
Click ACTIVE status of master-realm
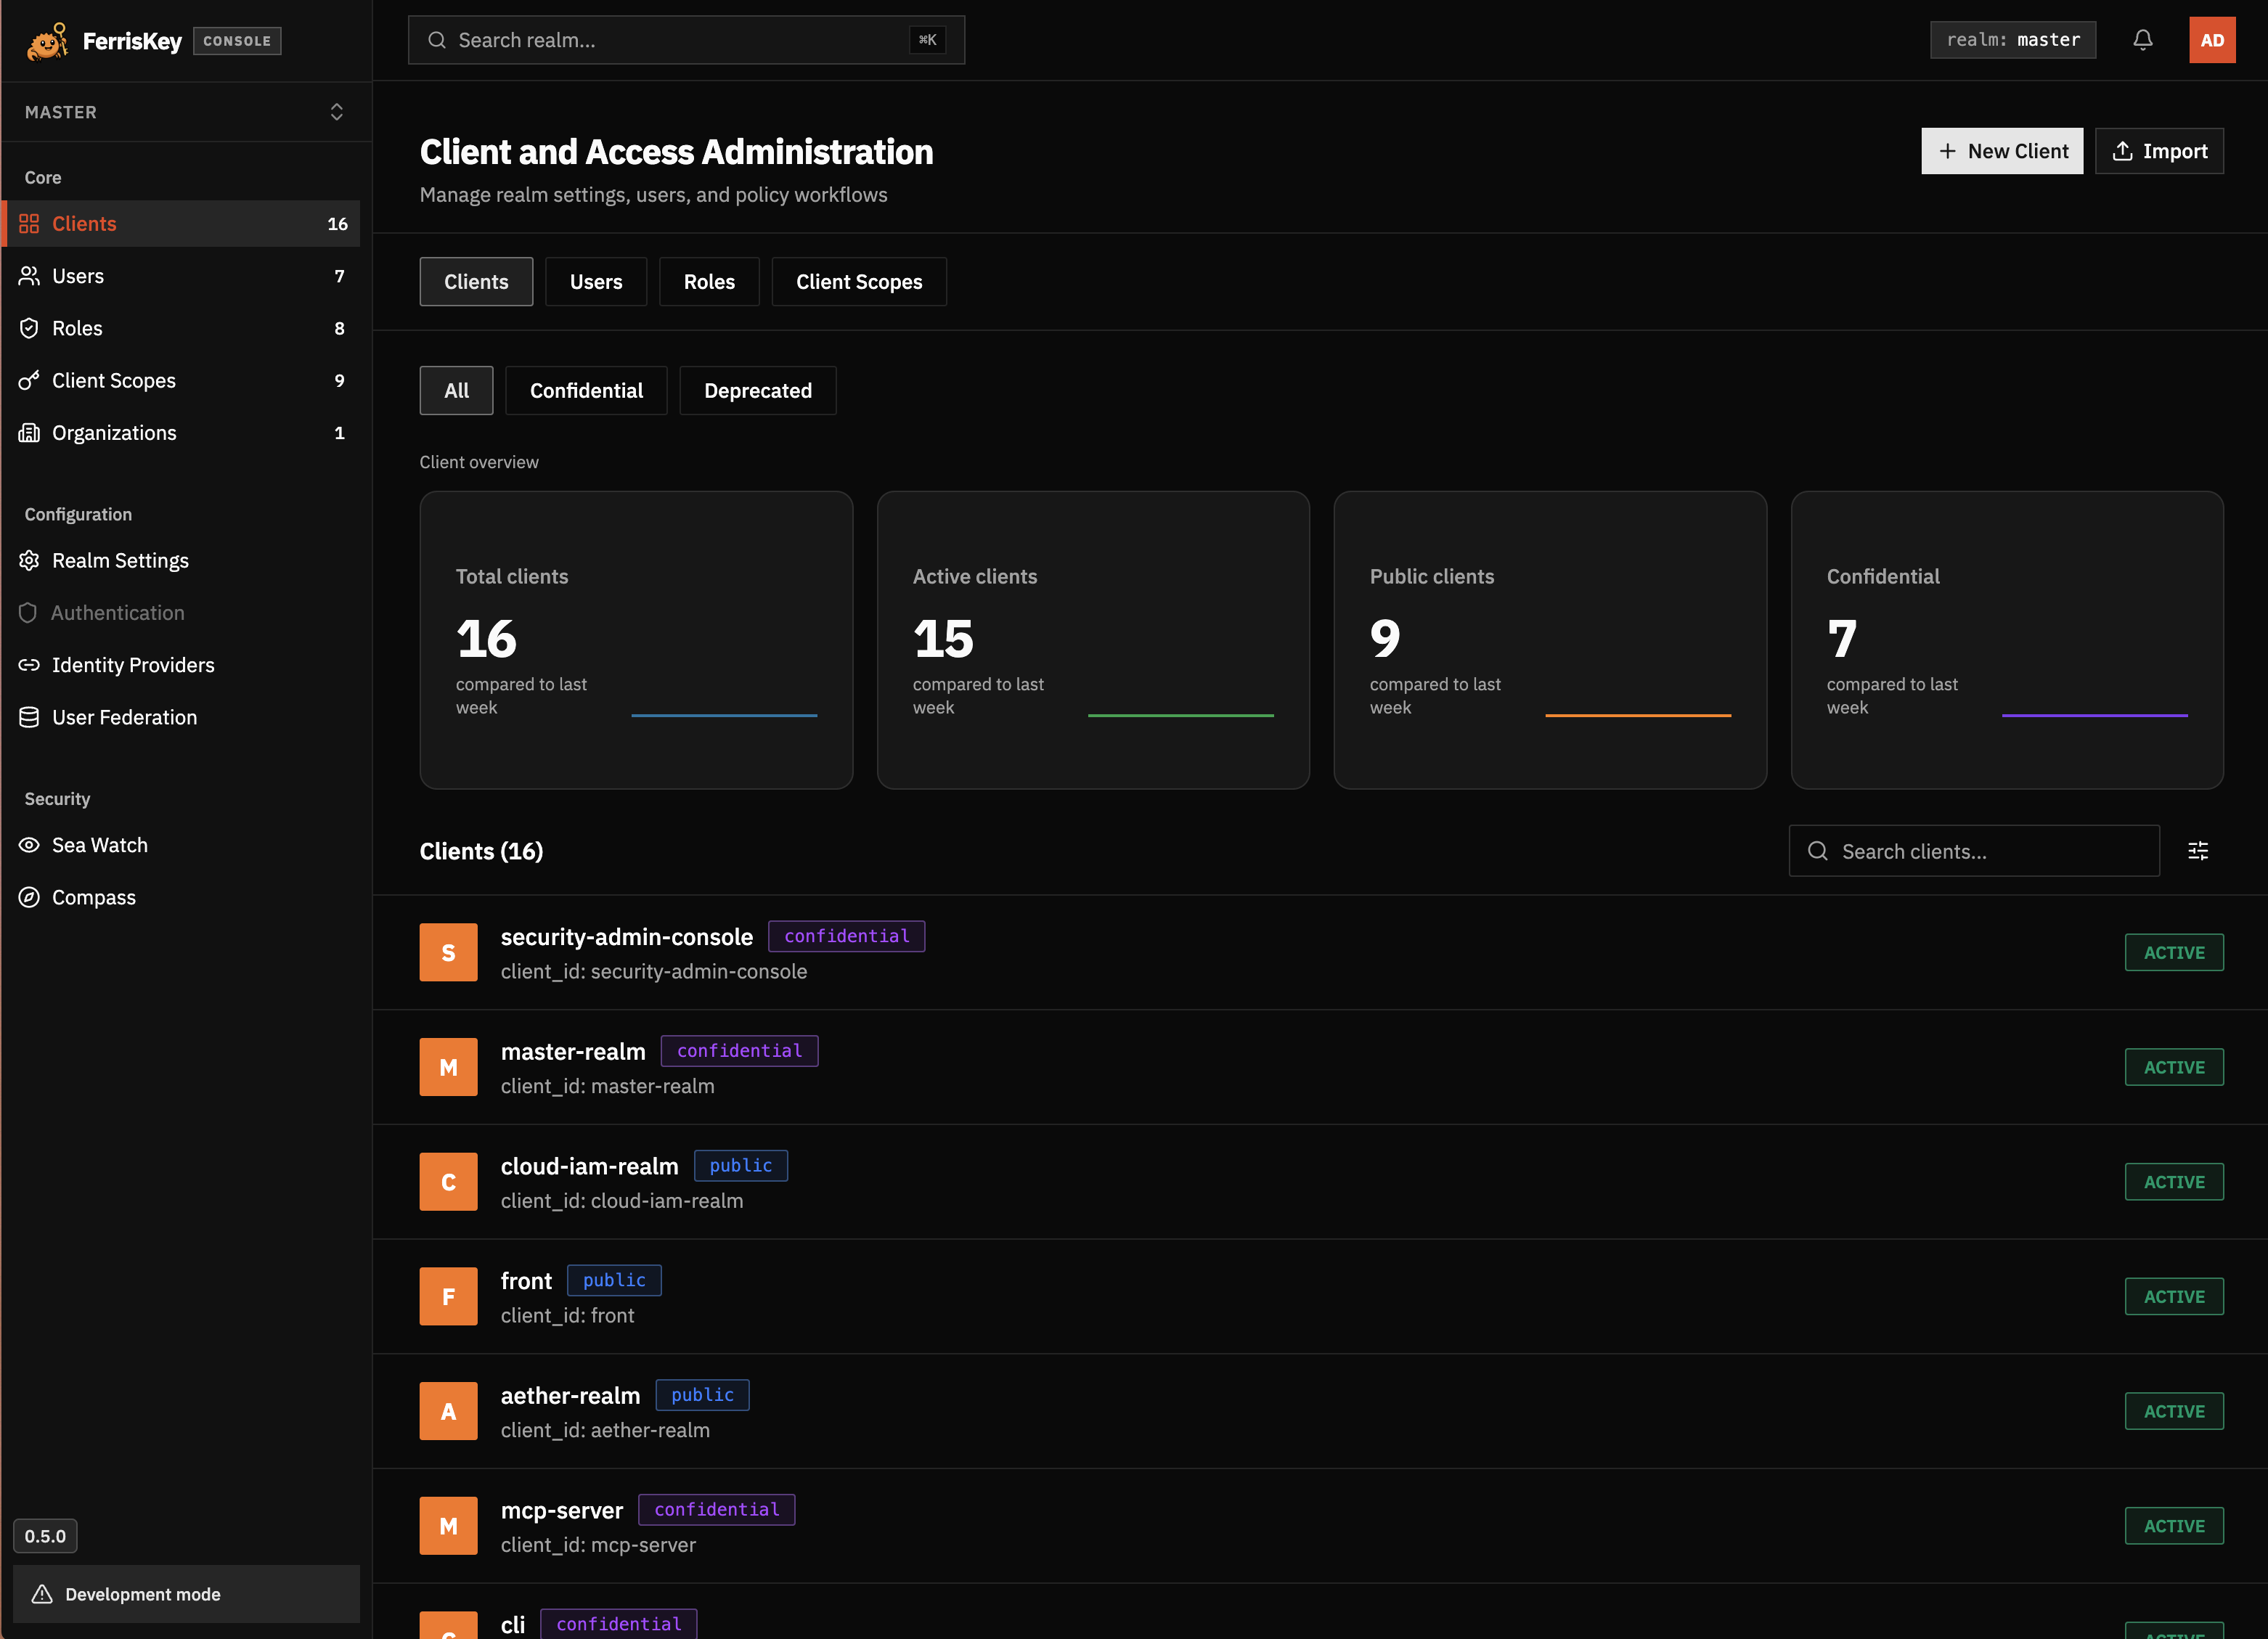coord(2173,1067)
